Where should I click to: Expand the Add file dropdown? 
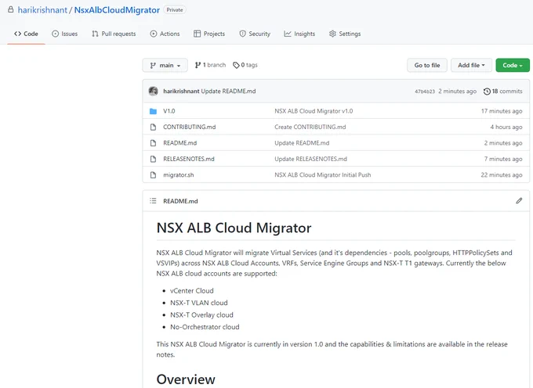(x=471, y=65)
